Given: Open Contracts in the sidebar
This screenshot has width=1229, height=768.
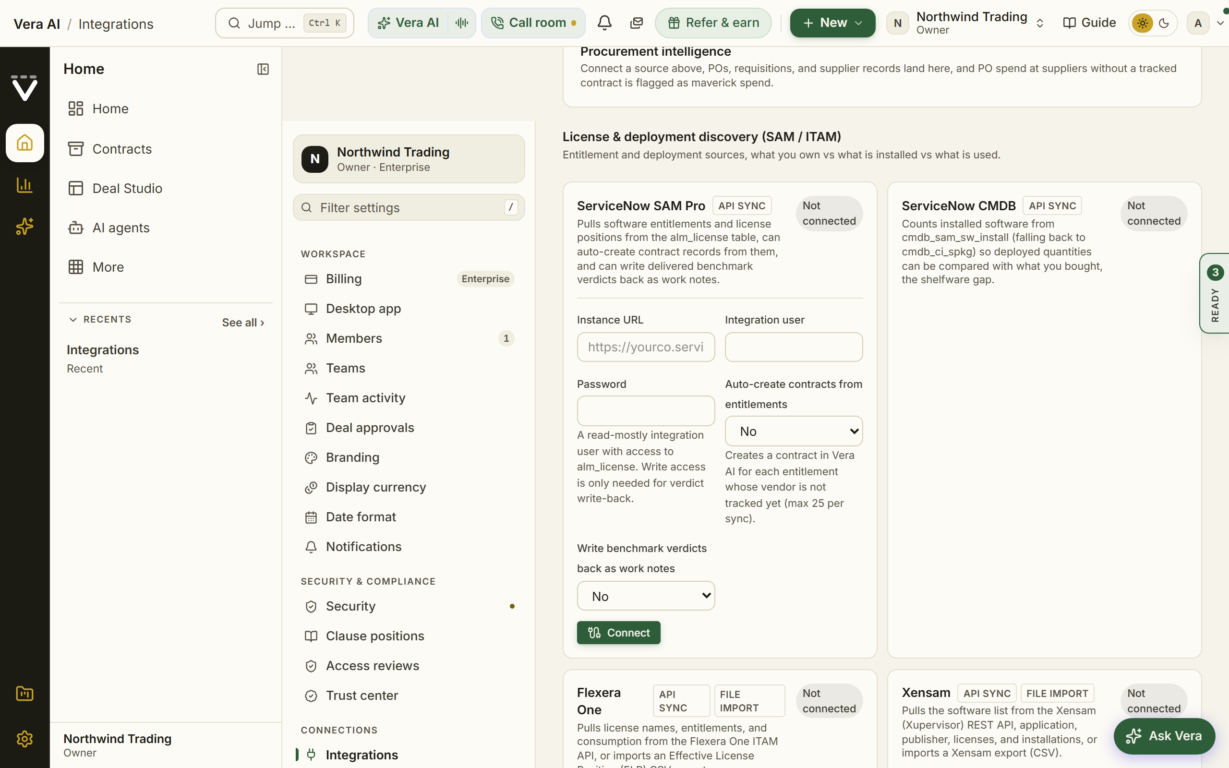Looking at the screenshot, I should coord(166,149).
